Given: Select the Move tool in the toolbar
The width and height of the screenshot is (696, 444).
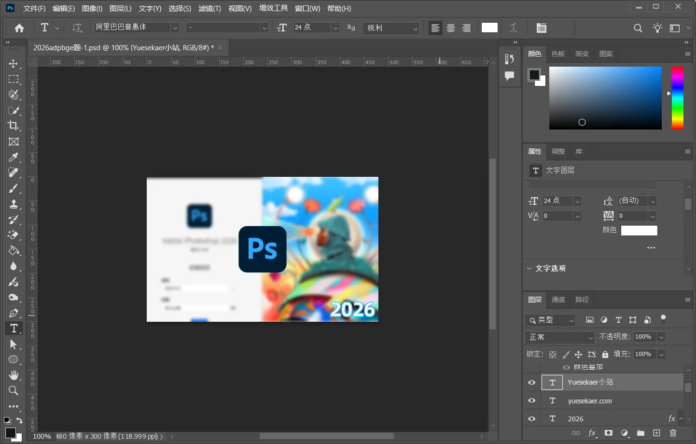Looking at the screenshot, I should click(x=14, y=63).
